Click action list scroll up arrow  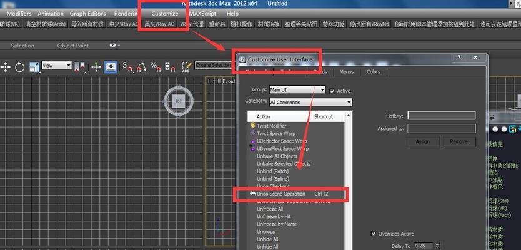tap(349, 116)
